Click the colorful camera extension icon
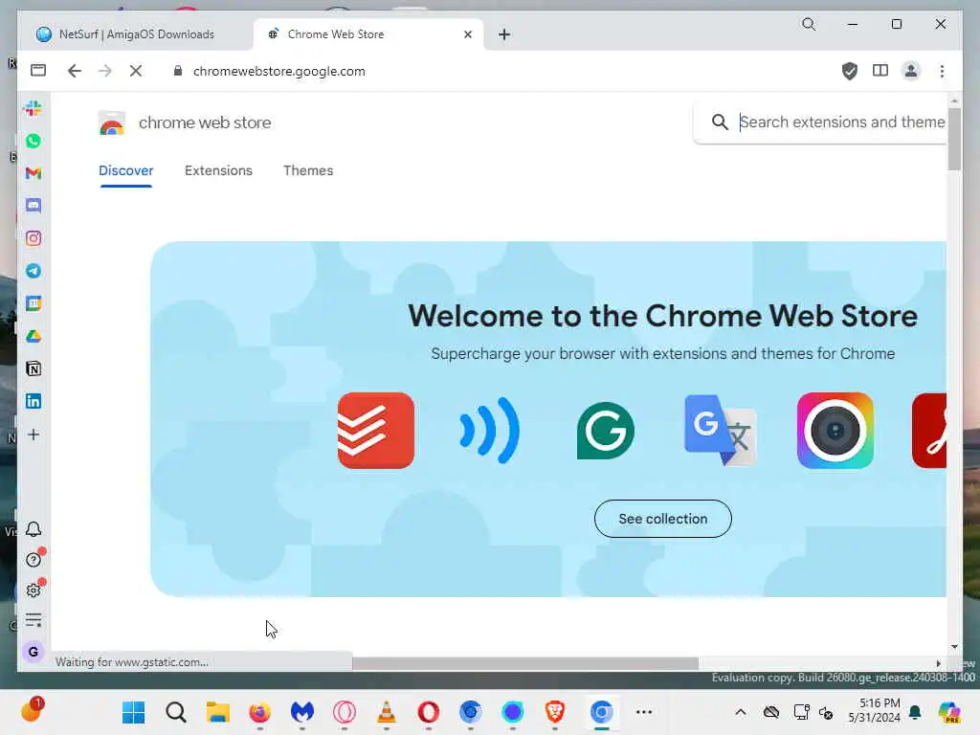 pos(835,431)
